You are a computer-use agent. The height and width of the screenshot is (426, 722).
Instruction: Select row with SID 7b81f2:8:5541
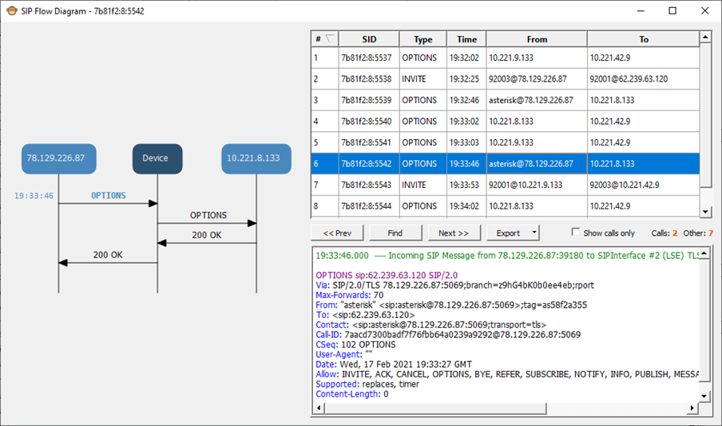coord(505,142)
